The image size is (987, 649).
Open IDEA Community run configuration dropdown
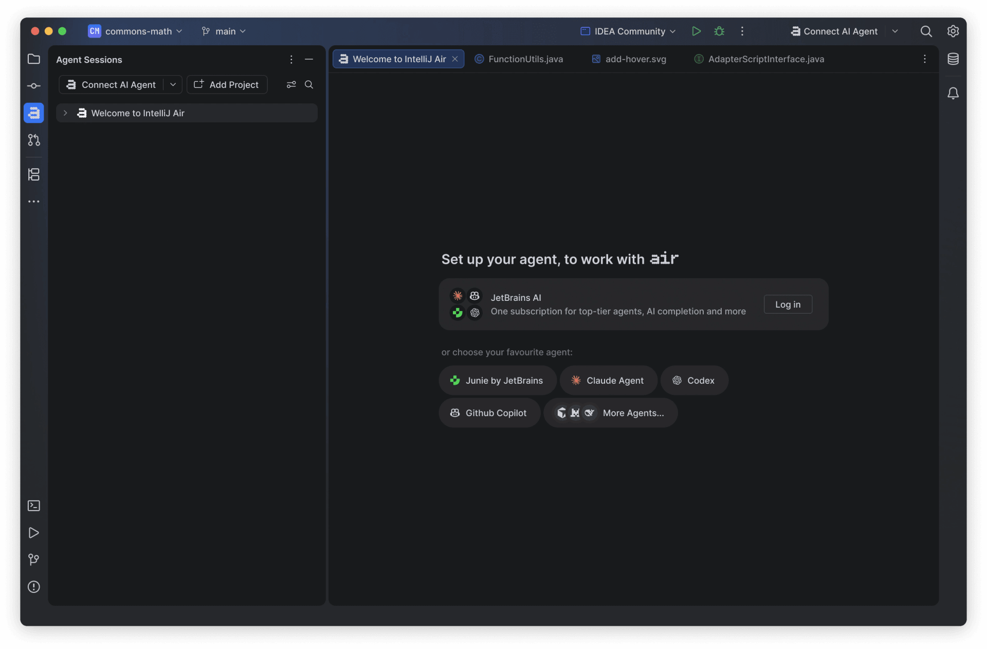coord(628,31)
